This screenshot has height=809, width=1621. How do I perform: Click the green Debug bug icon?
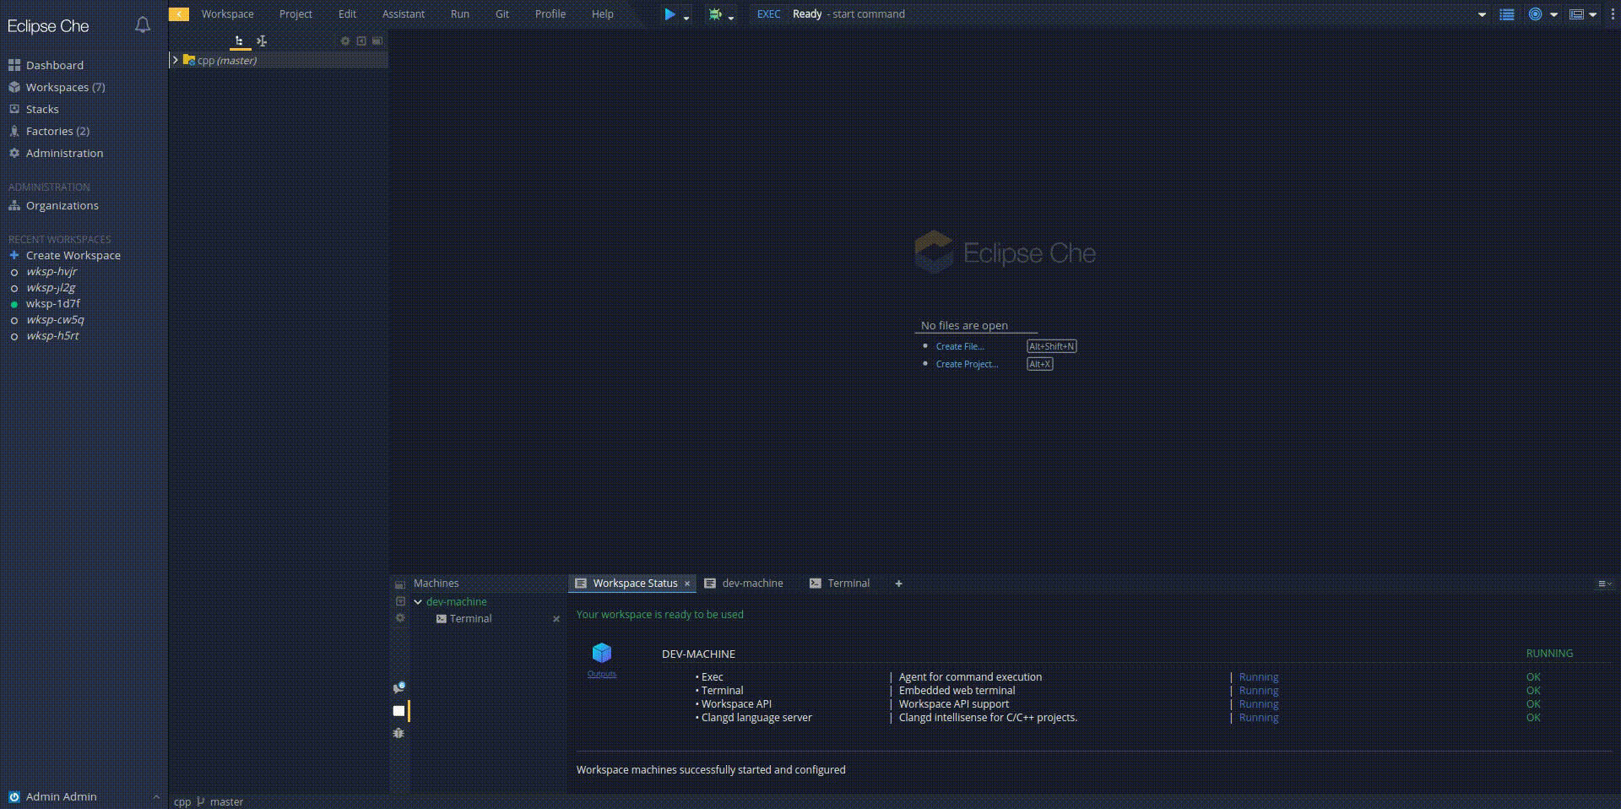point(715,14)
